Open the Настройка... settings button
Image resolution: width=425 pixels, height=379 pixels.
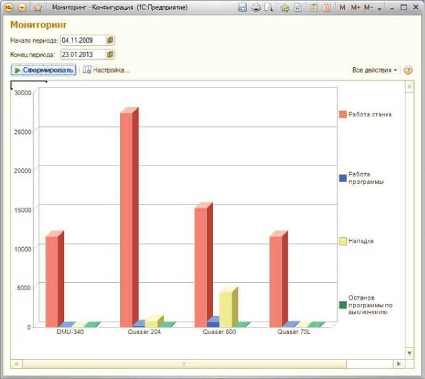click(106, 70)
